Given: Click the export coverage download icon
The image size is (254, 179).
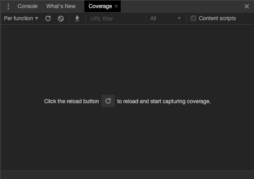Looking at the screenshot, I should click(x=77, y=18).
